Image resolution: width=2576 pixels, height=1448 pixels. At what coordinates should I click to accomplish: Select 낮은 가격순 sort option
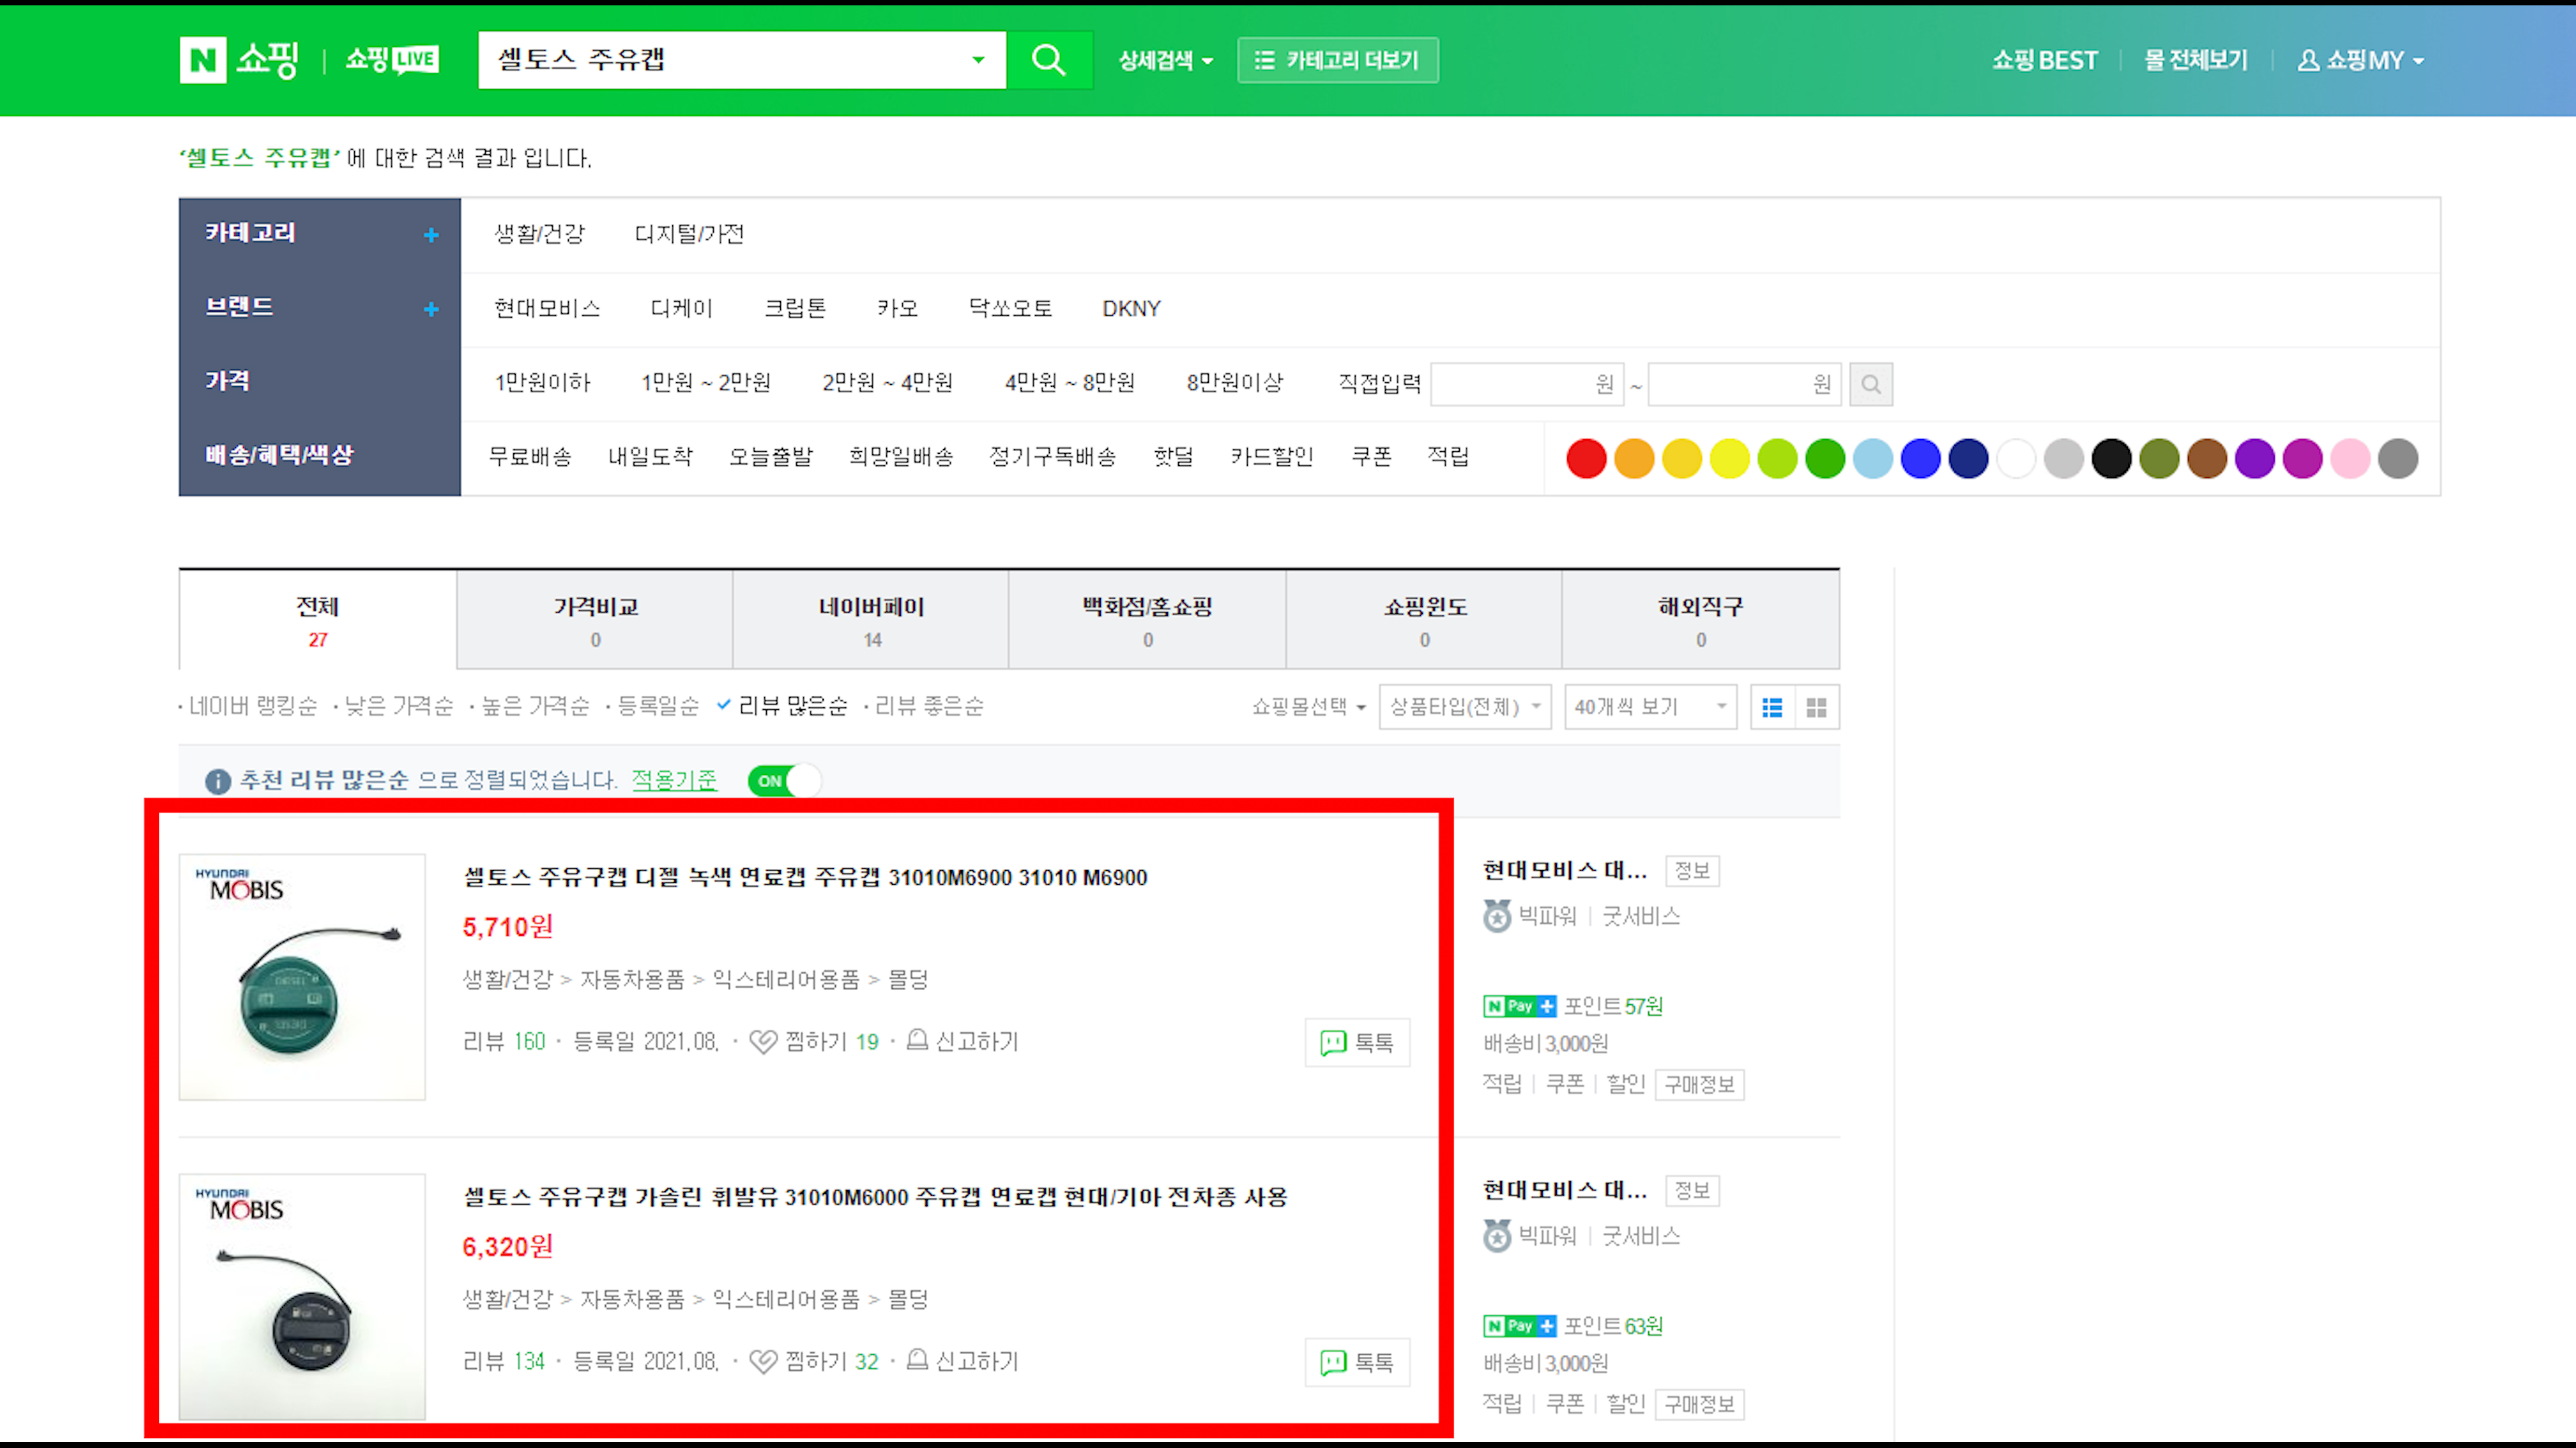[x=398, y=707]
